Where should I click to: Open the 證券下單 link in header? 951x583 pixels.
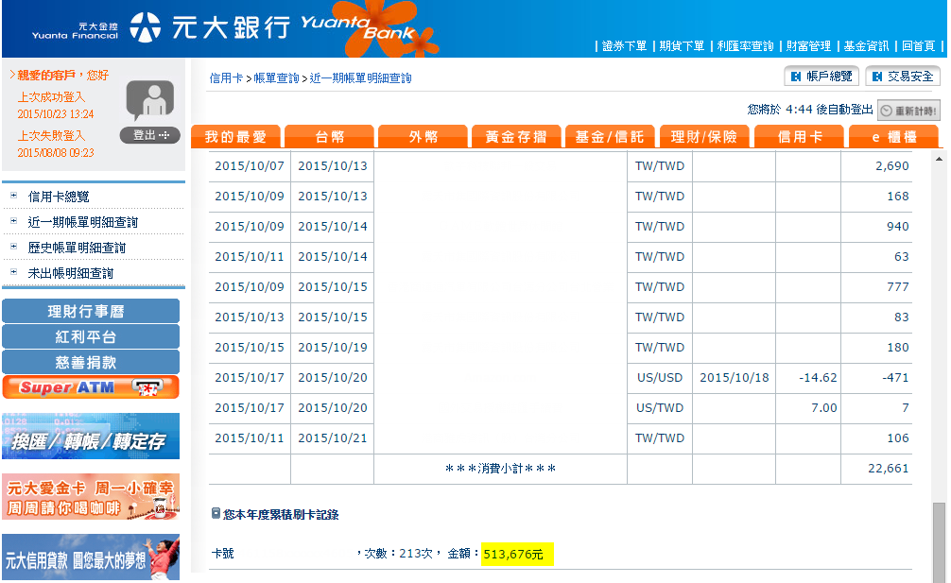(x=624, y=45)
